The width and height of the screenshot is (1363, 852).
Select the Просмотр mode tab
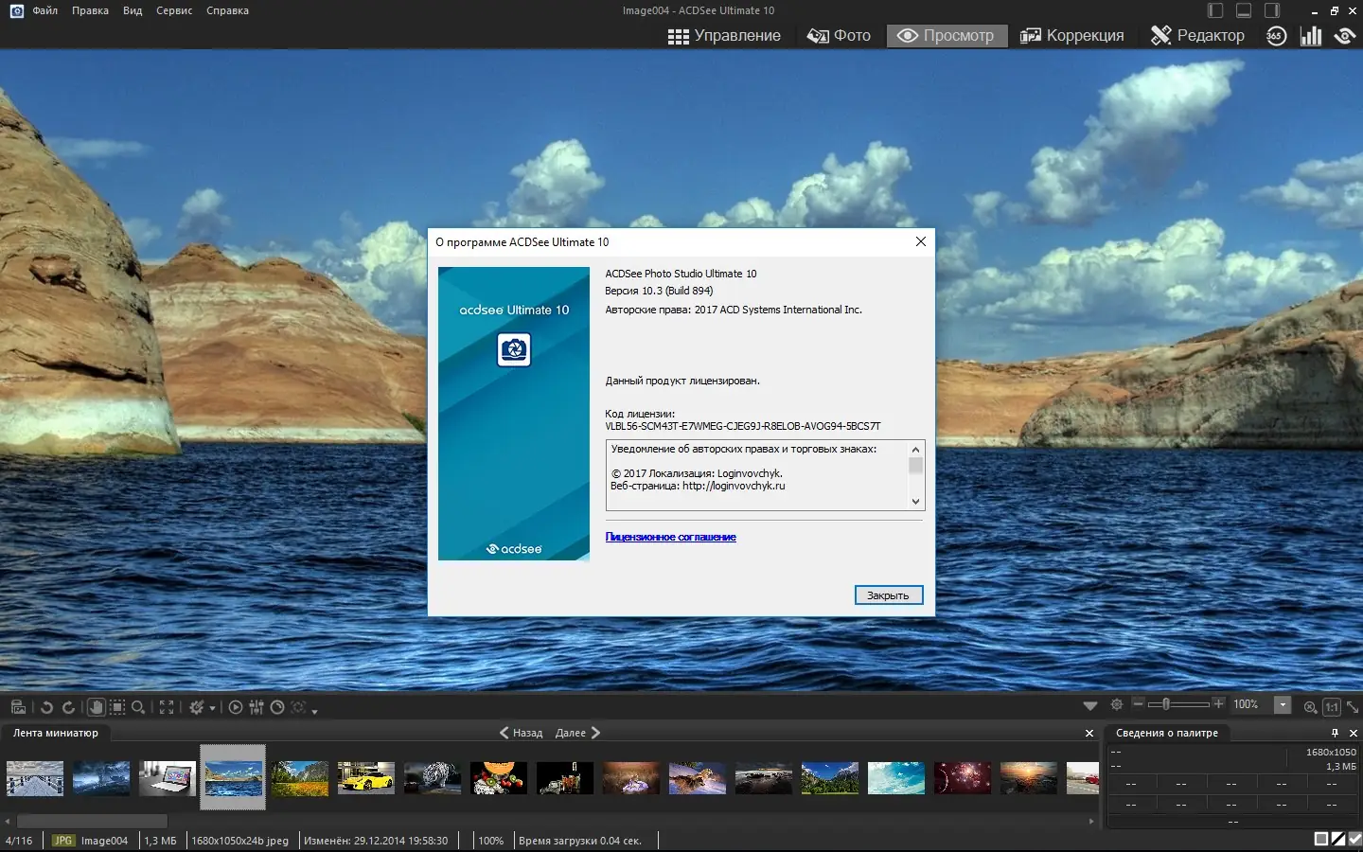tap(946, 36)
